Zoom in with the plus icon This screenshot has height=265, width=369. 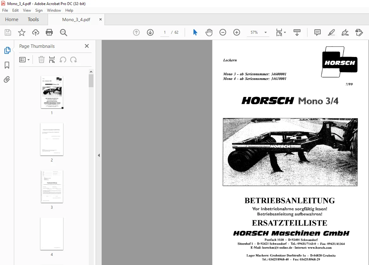[x=236, y=32]
